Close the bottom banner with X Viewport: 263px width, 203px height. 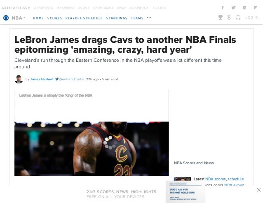point(258,190)
